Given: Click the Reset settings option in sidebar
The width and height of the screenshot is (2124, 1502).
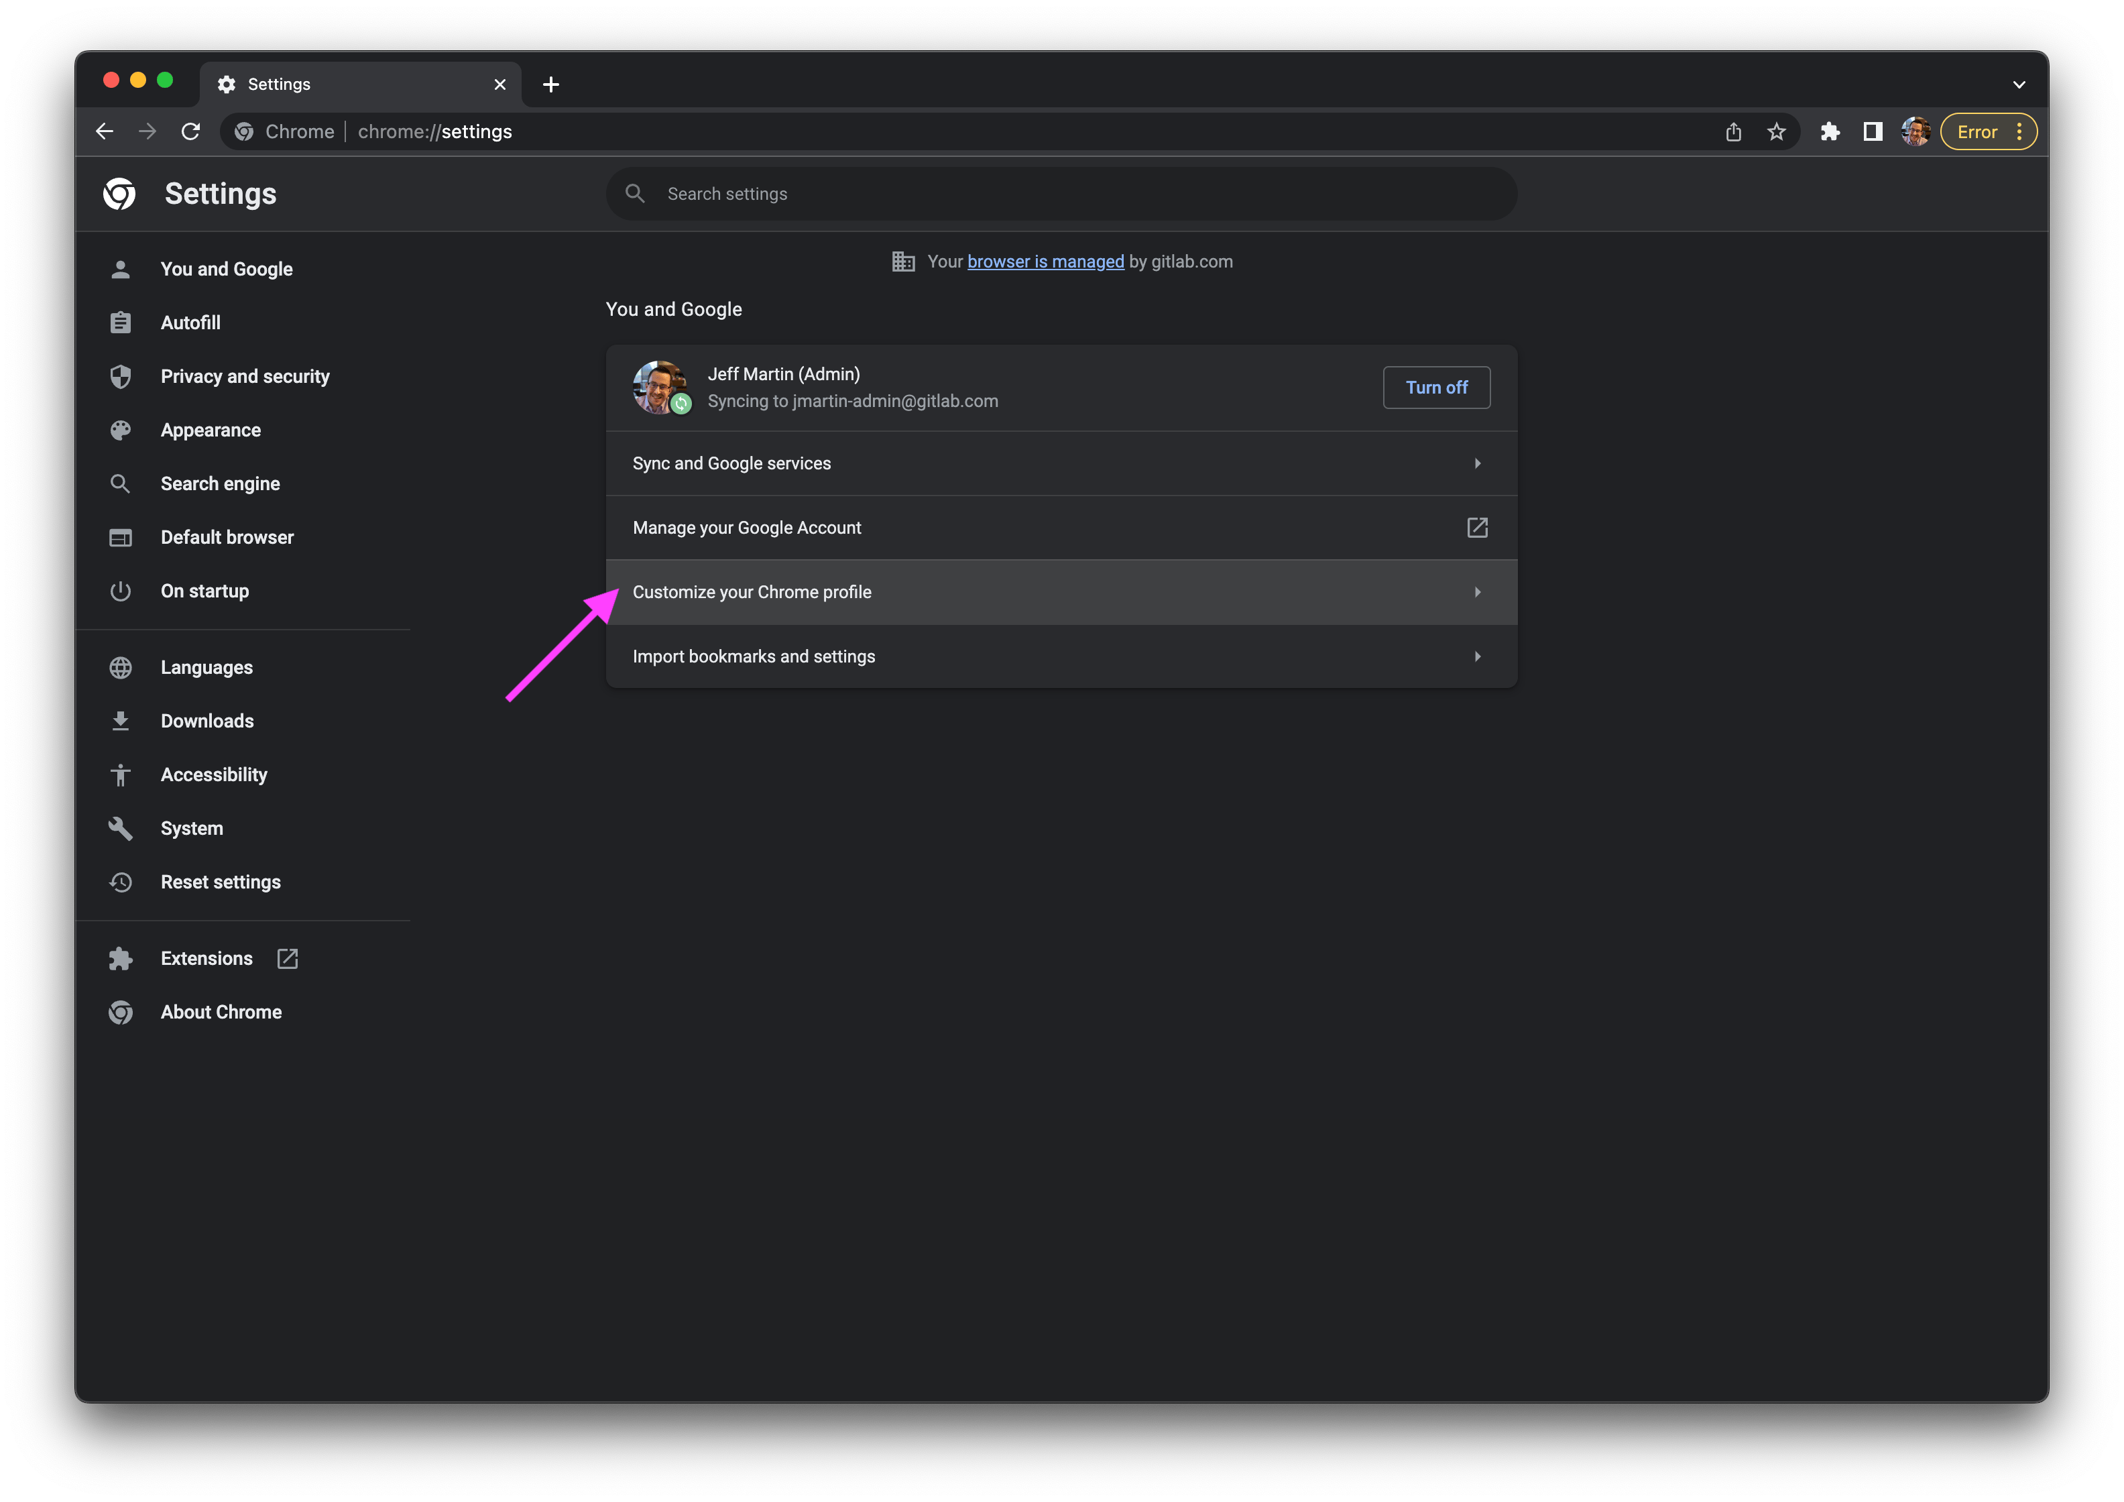Looking at the screenshot, I should [x=219, y=881].
